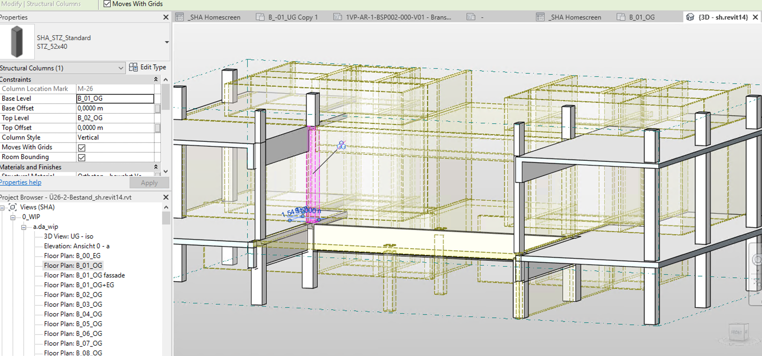Open the Properties help link

coord(20,182)
